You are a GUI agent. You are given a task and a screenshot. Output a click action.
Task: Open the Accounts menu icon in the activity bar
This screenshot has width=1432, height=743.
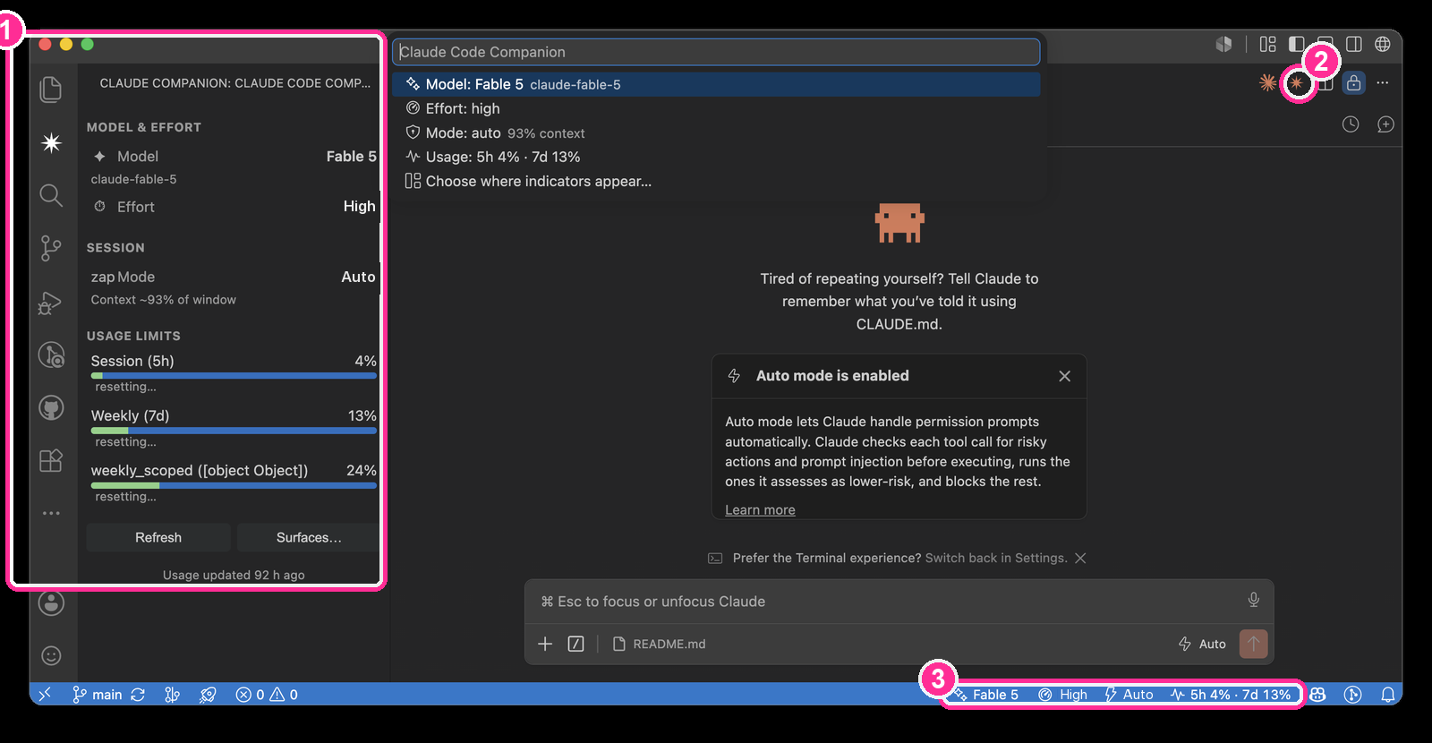(51, 603)
